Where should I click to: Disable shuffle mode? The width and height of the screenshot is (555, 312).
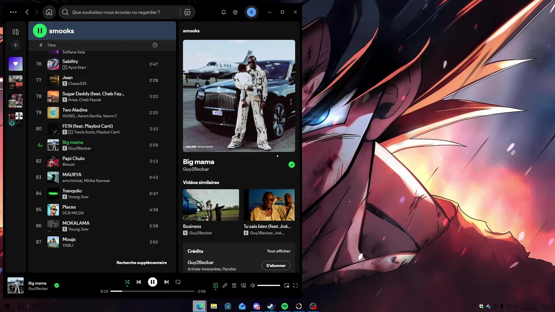127,282
